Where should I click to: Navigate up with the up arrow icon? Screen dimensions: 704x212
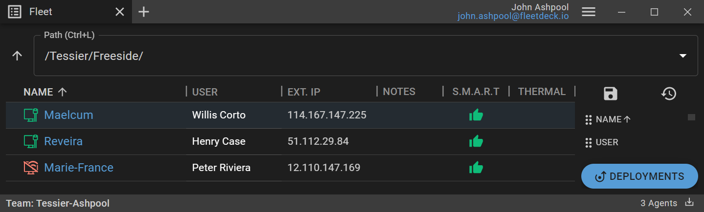point(17,56)
